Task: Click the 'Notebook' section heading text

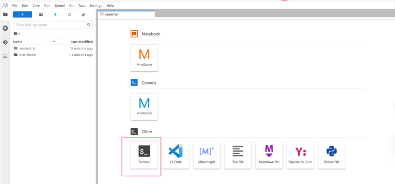Action: [151, 34]
